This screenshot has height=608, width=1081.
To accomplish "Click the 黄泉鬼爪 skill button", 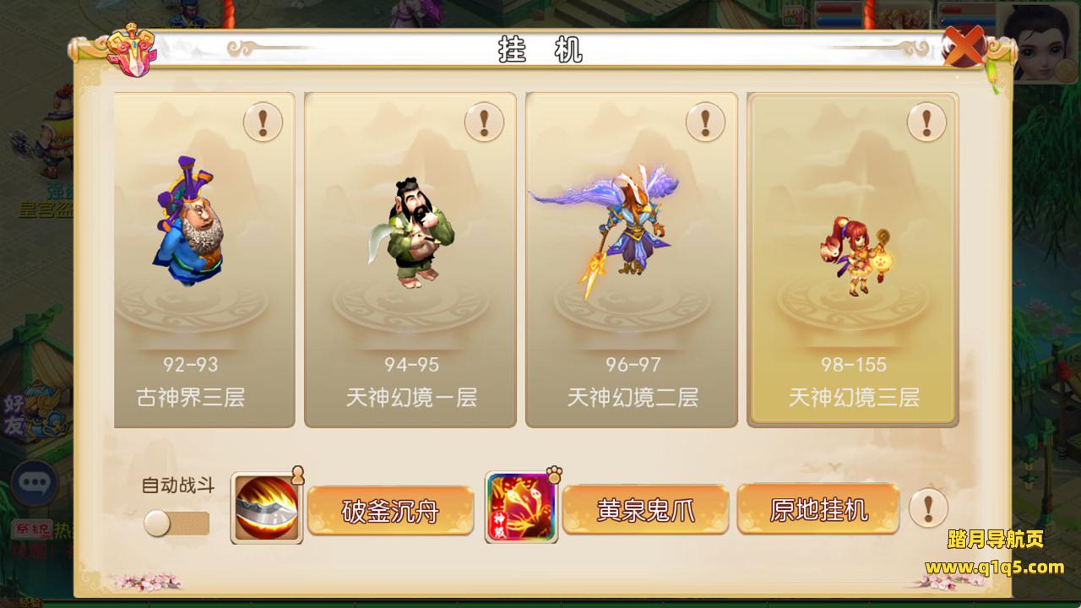I will [x=645, y=510].
